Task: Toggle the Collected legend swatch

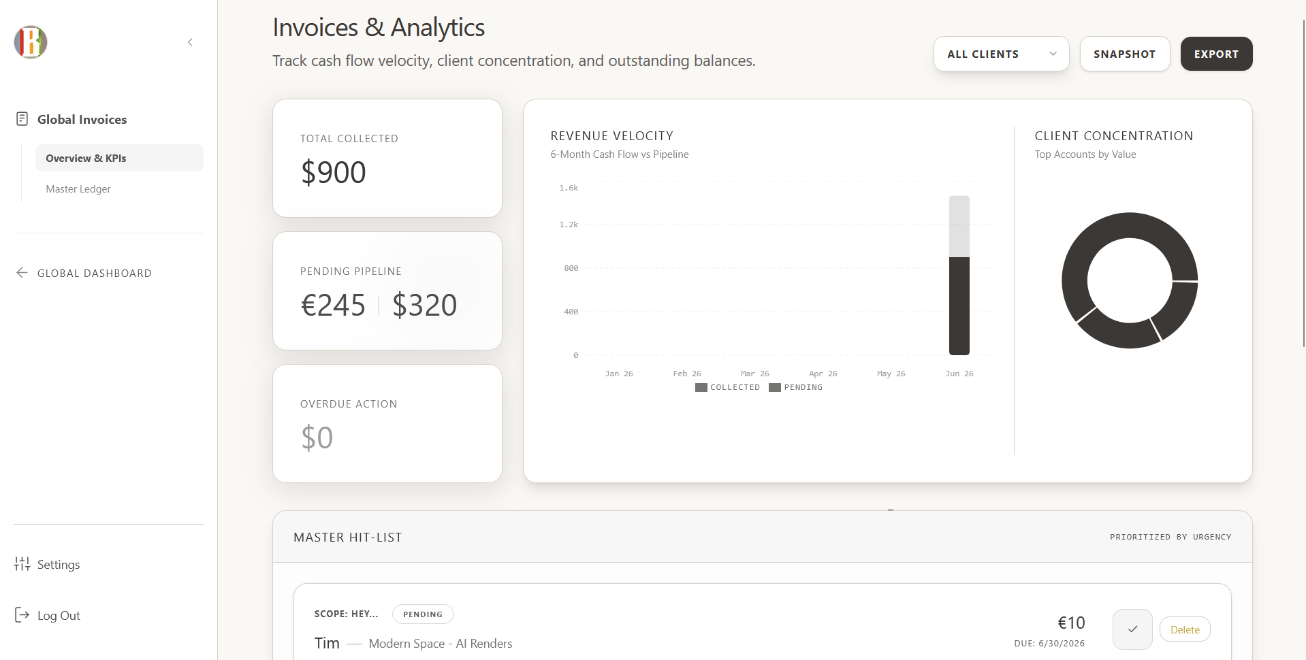Action: 701,387
